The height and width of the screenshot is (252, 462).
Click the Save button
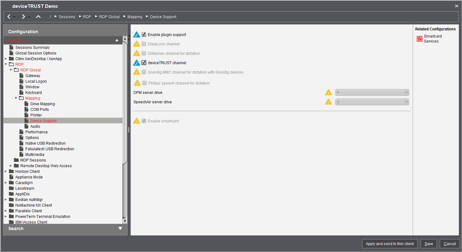click(428, 244)
